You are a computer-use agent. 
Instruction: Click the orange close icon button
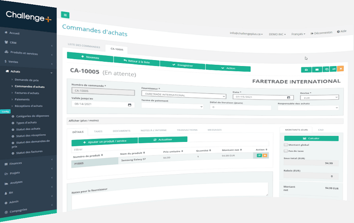pyautogui.click(x=340, y=69)
